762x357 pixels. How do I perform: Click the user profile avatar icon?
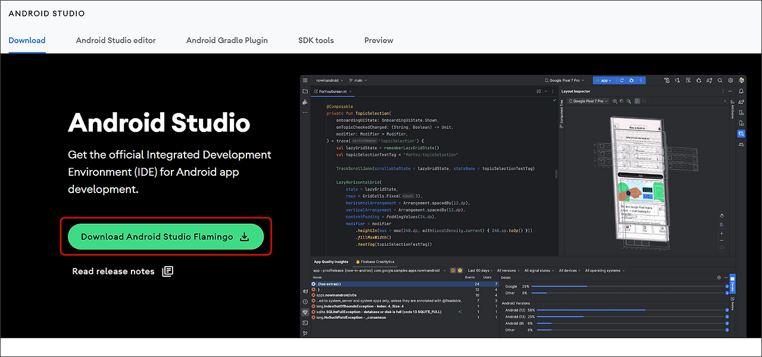coord(741,80)
